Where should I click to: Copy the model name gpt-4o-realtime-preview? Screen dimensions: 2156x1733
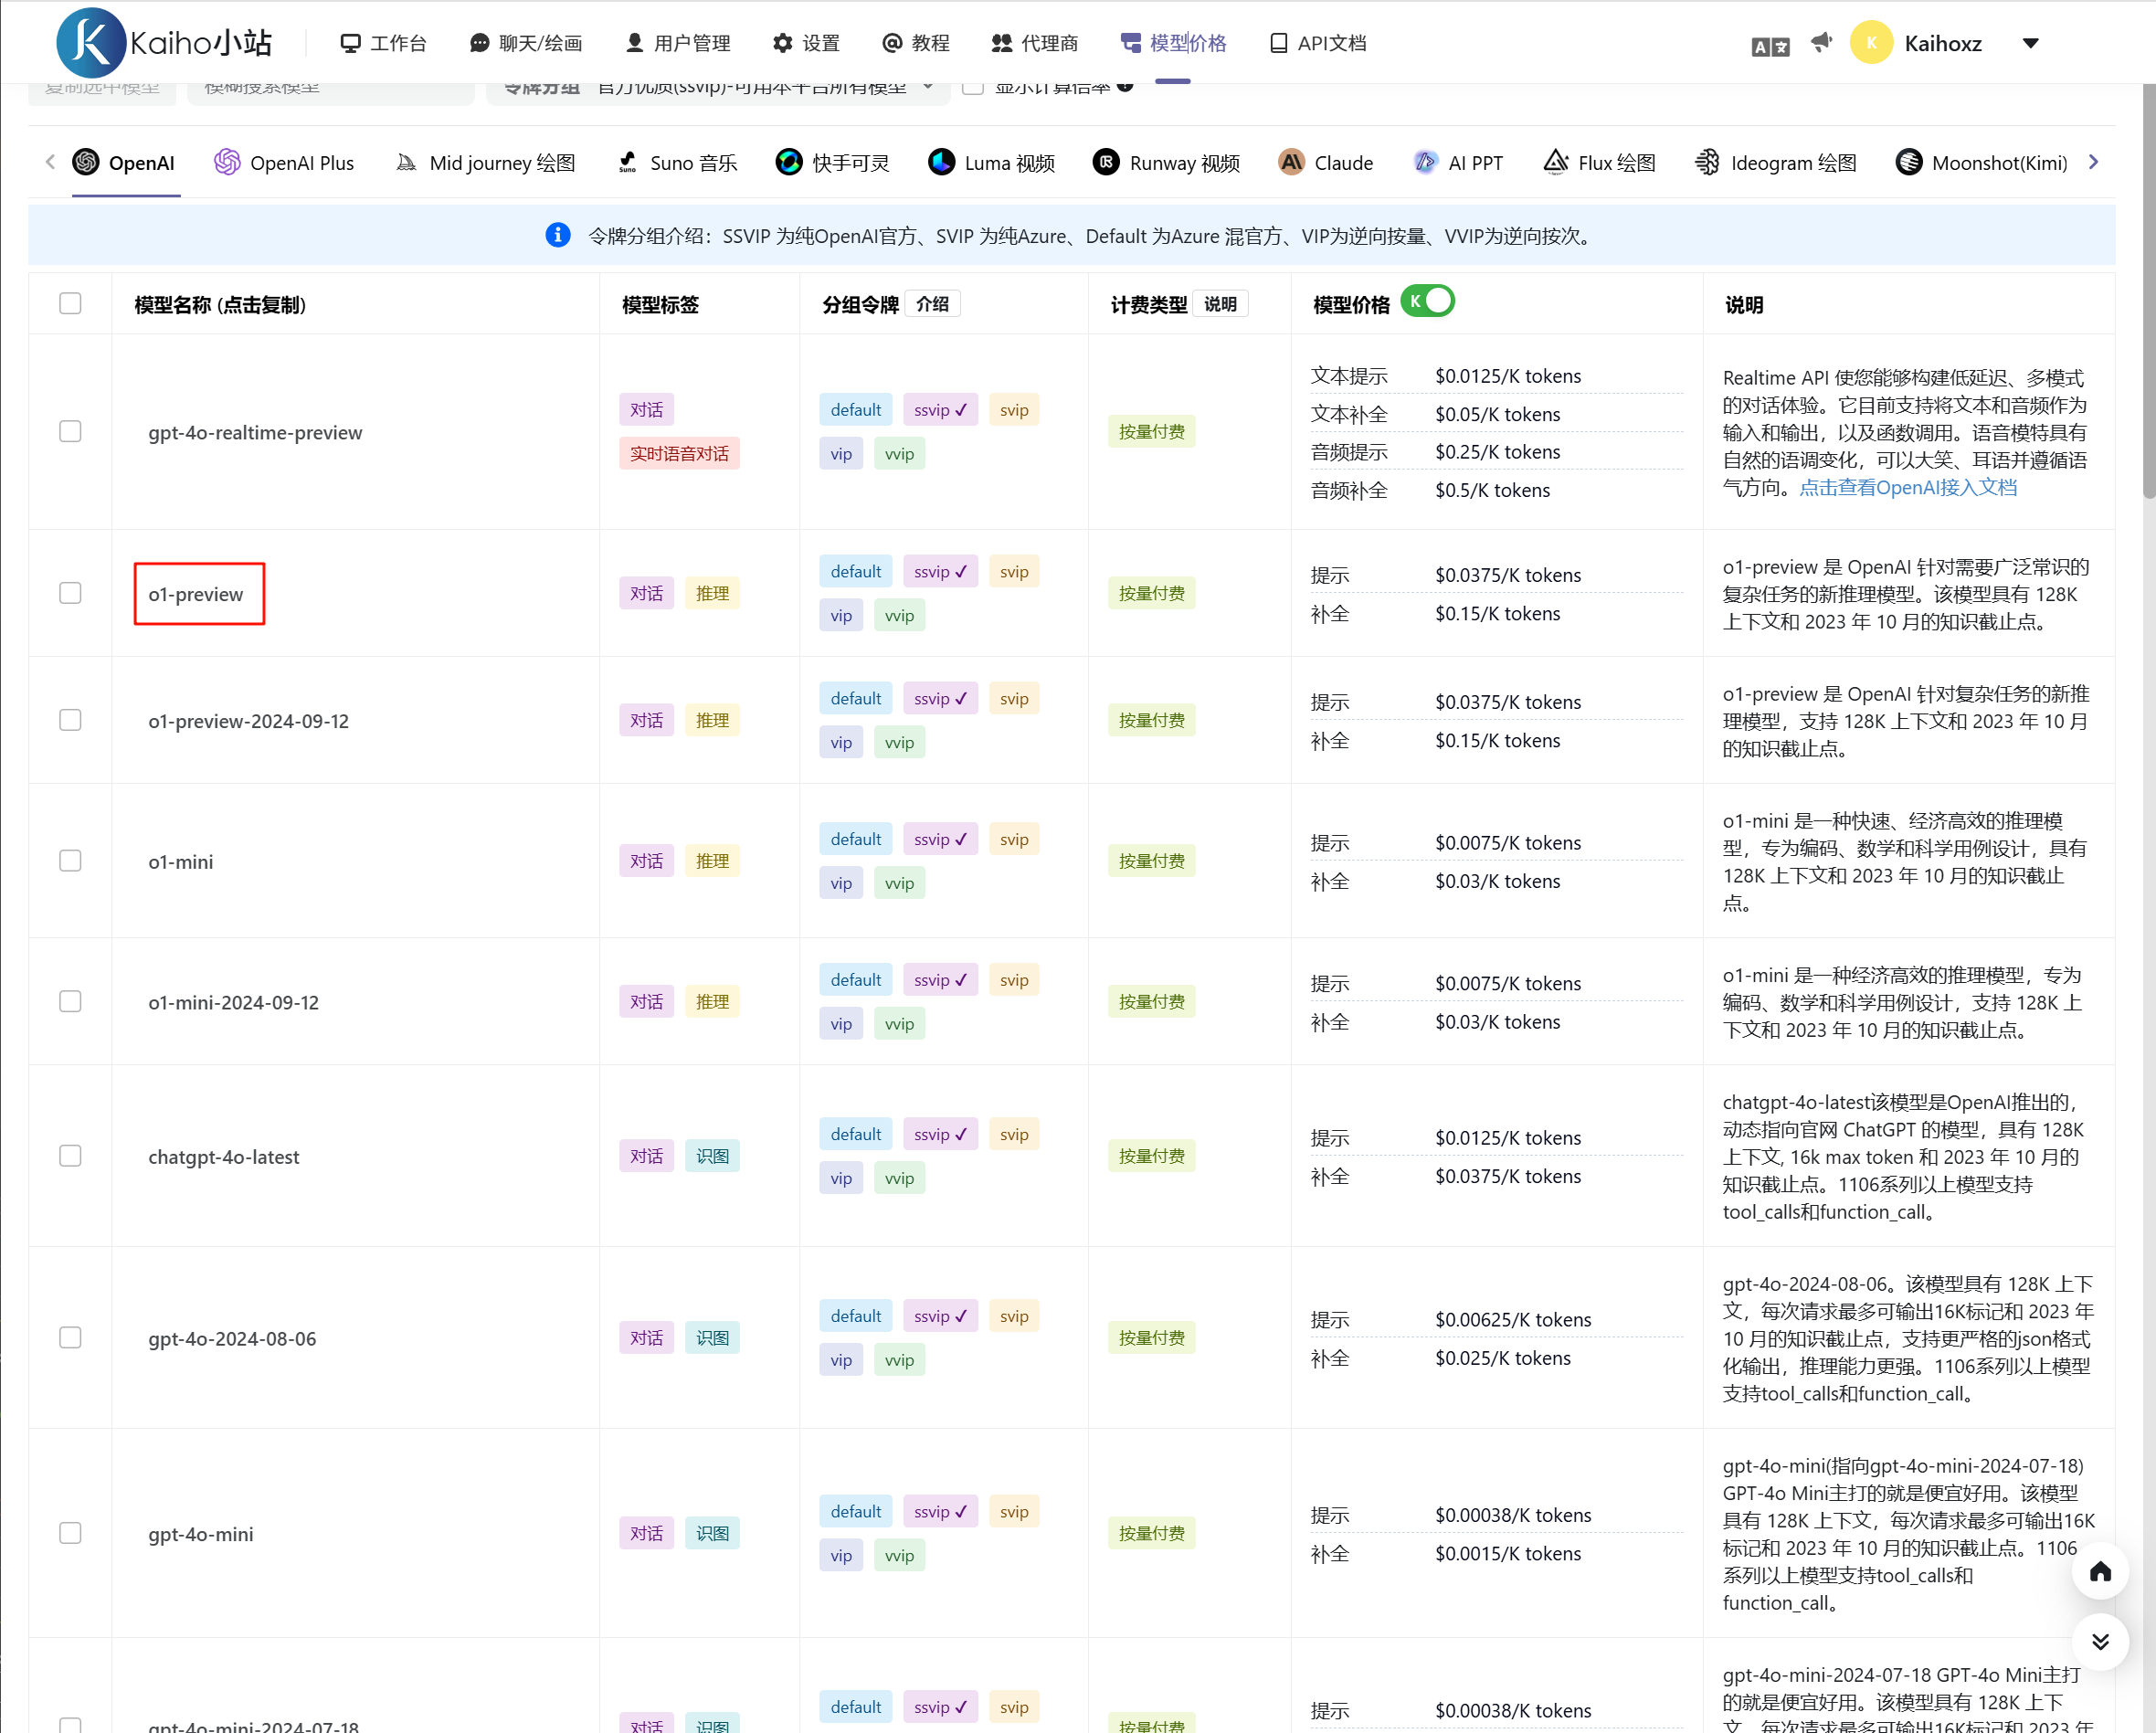255,433
